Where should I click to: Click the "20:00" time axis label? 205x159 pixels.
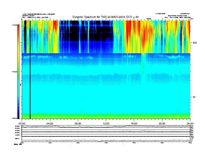[x=162, y=124]
